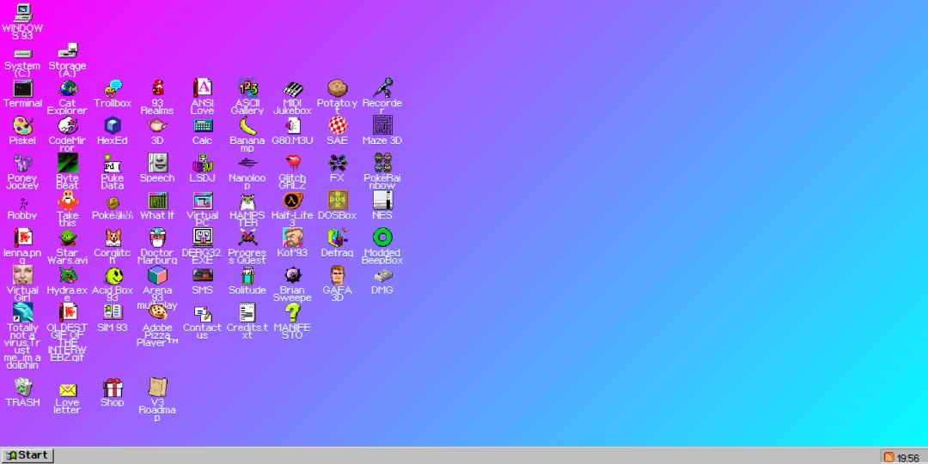This screenshot has width=928, height=464.
Task: Open the Piskel paint palette icon
Action: [x=22, y=126]
